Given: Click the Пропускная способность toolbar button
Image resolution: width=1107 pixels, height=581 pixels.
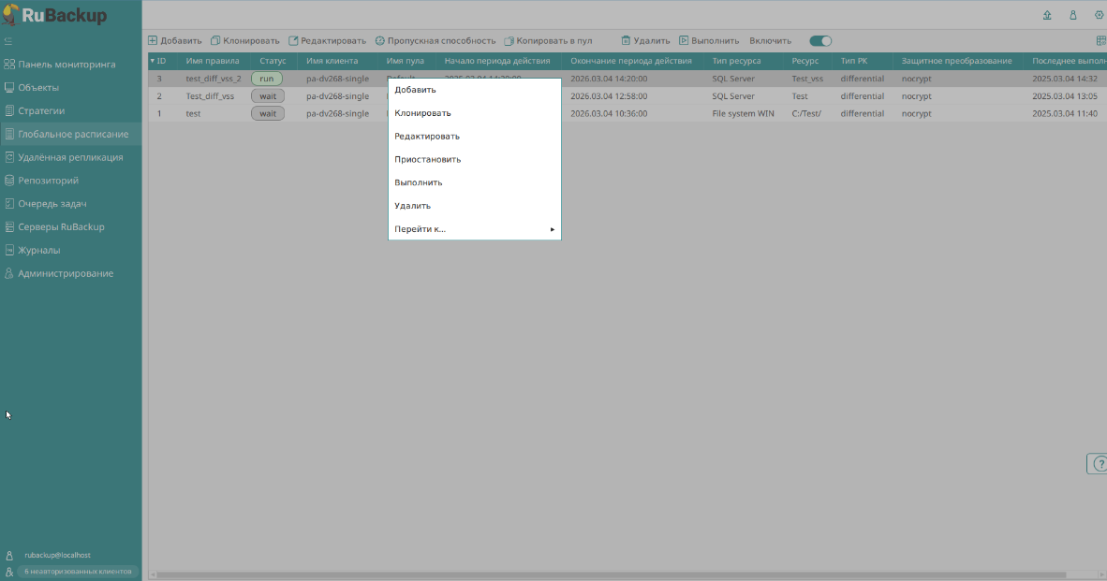Looking at the screenshot, I should coord(435,41).
